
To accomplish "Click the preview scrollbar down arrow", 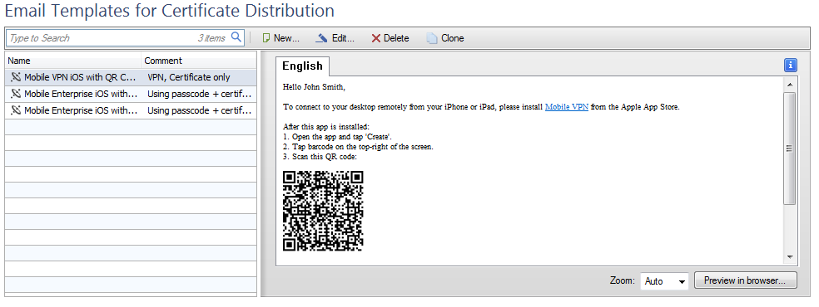I will (x=790, y=257).
